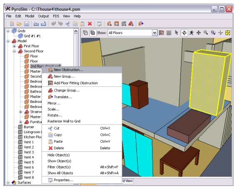238x190 pixels.
Task: Open the View menu
Action: click(66, 16)
